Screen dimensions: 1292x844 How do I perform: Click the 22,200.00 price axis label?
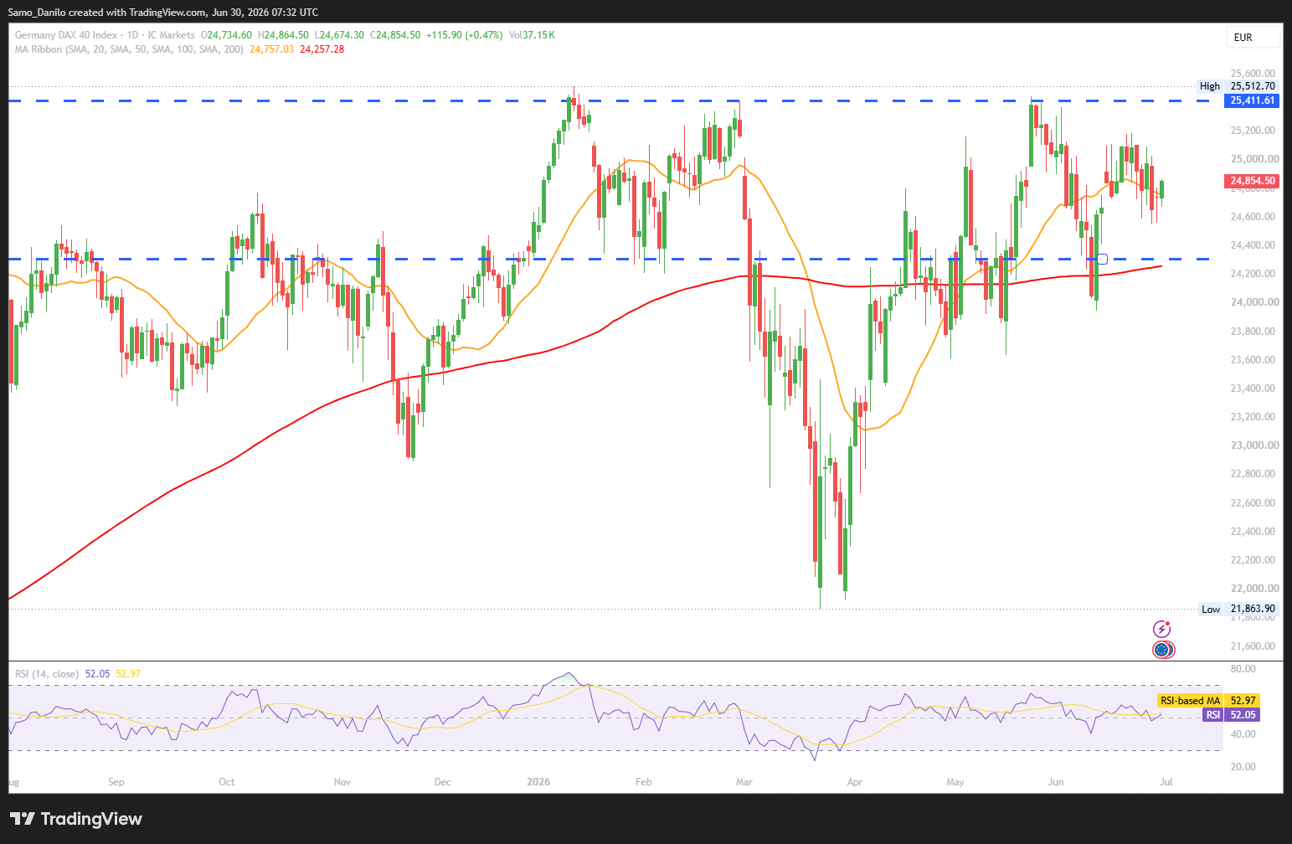point(1253,560)
